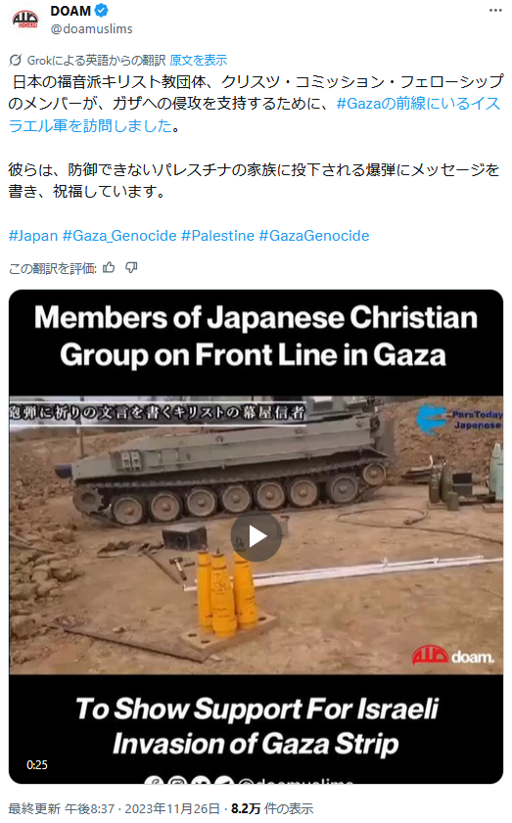
Task: Rate translation with thumbs up
Action: (110, 268)
